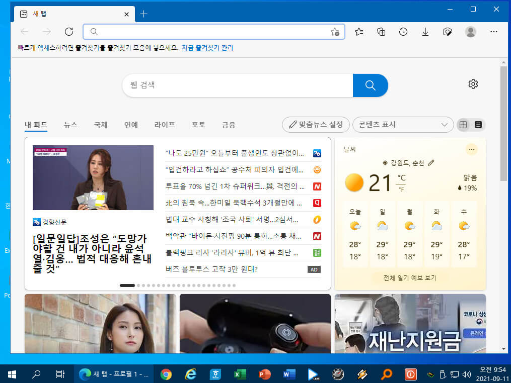Select the 연예 feed tab
The height and width of the screenshot is (383, 511).
point(131,125)
